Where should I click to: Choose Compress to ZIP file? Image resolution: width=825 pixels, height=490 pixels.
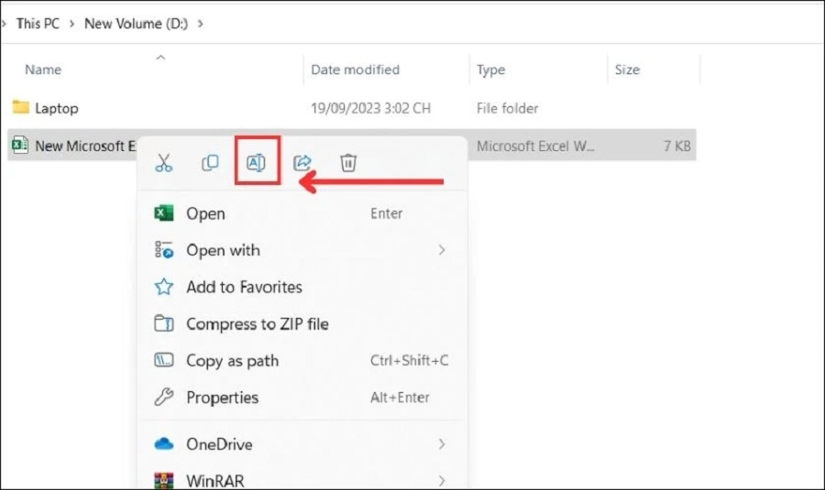pos(302,324)
